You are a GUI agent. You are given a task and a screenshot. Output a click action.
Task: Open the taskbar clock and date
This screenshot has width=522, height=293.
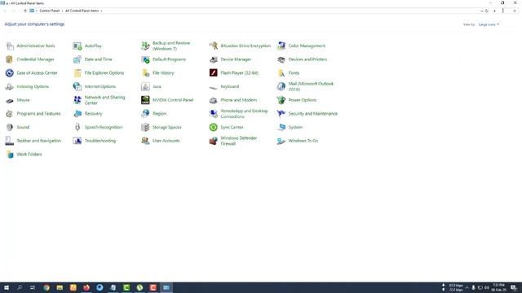coord(498,287)
